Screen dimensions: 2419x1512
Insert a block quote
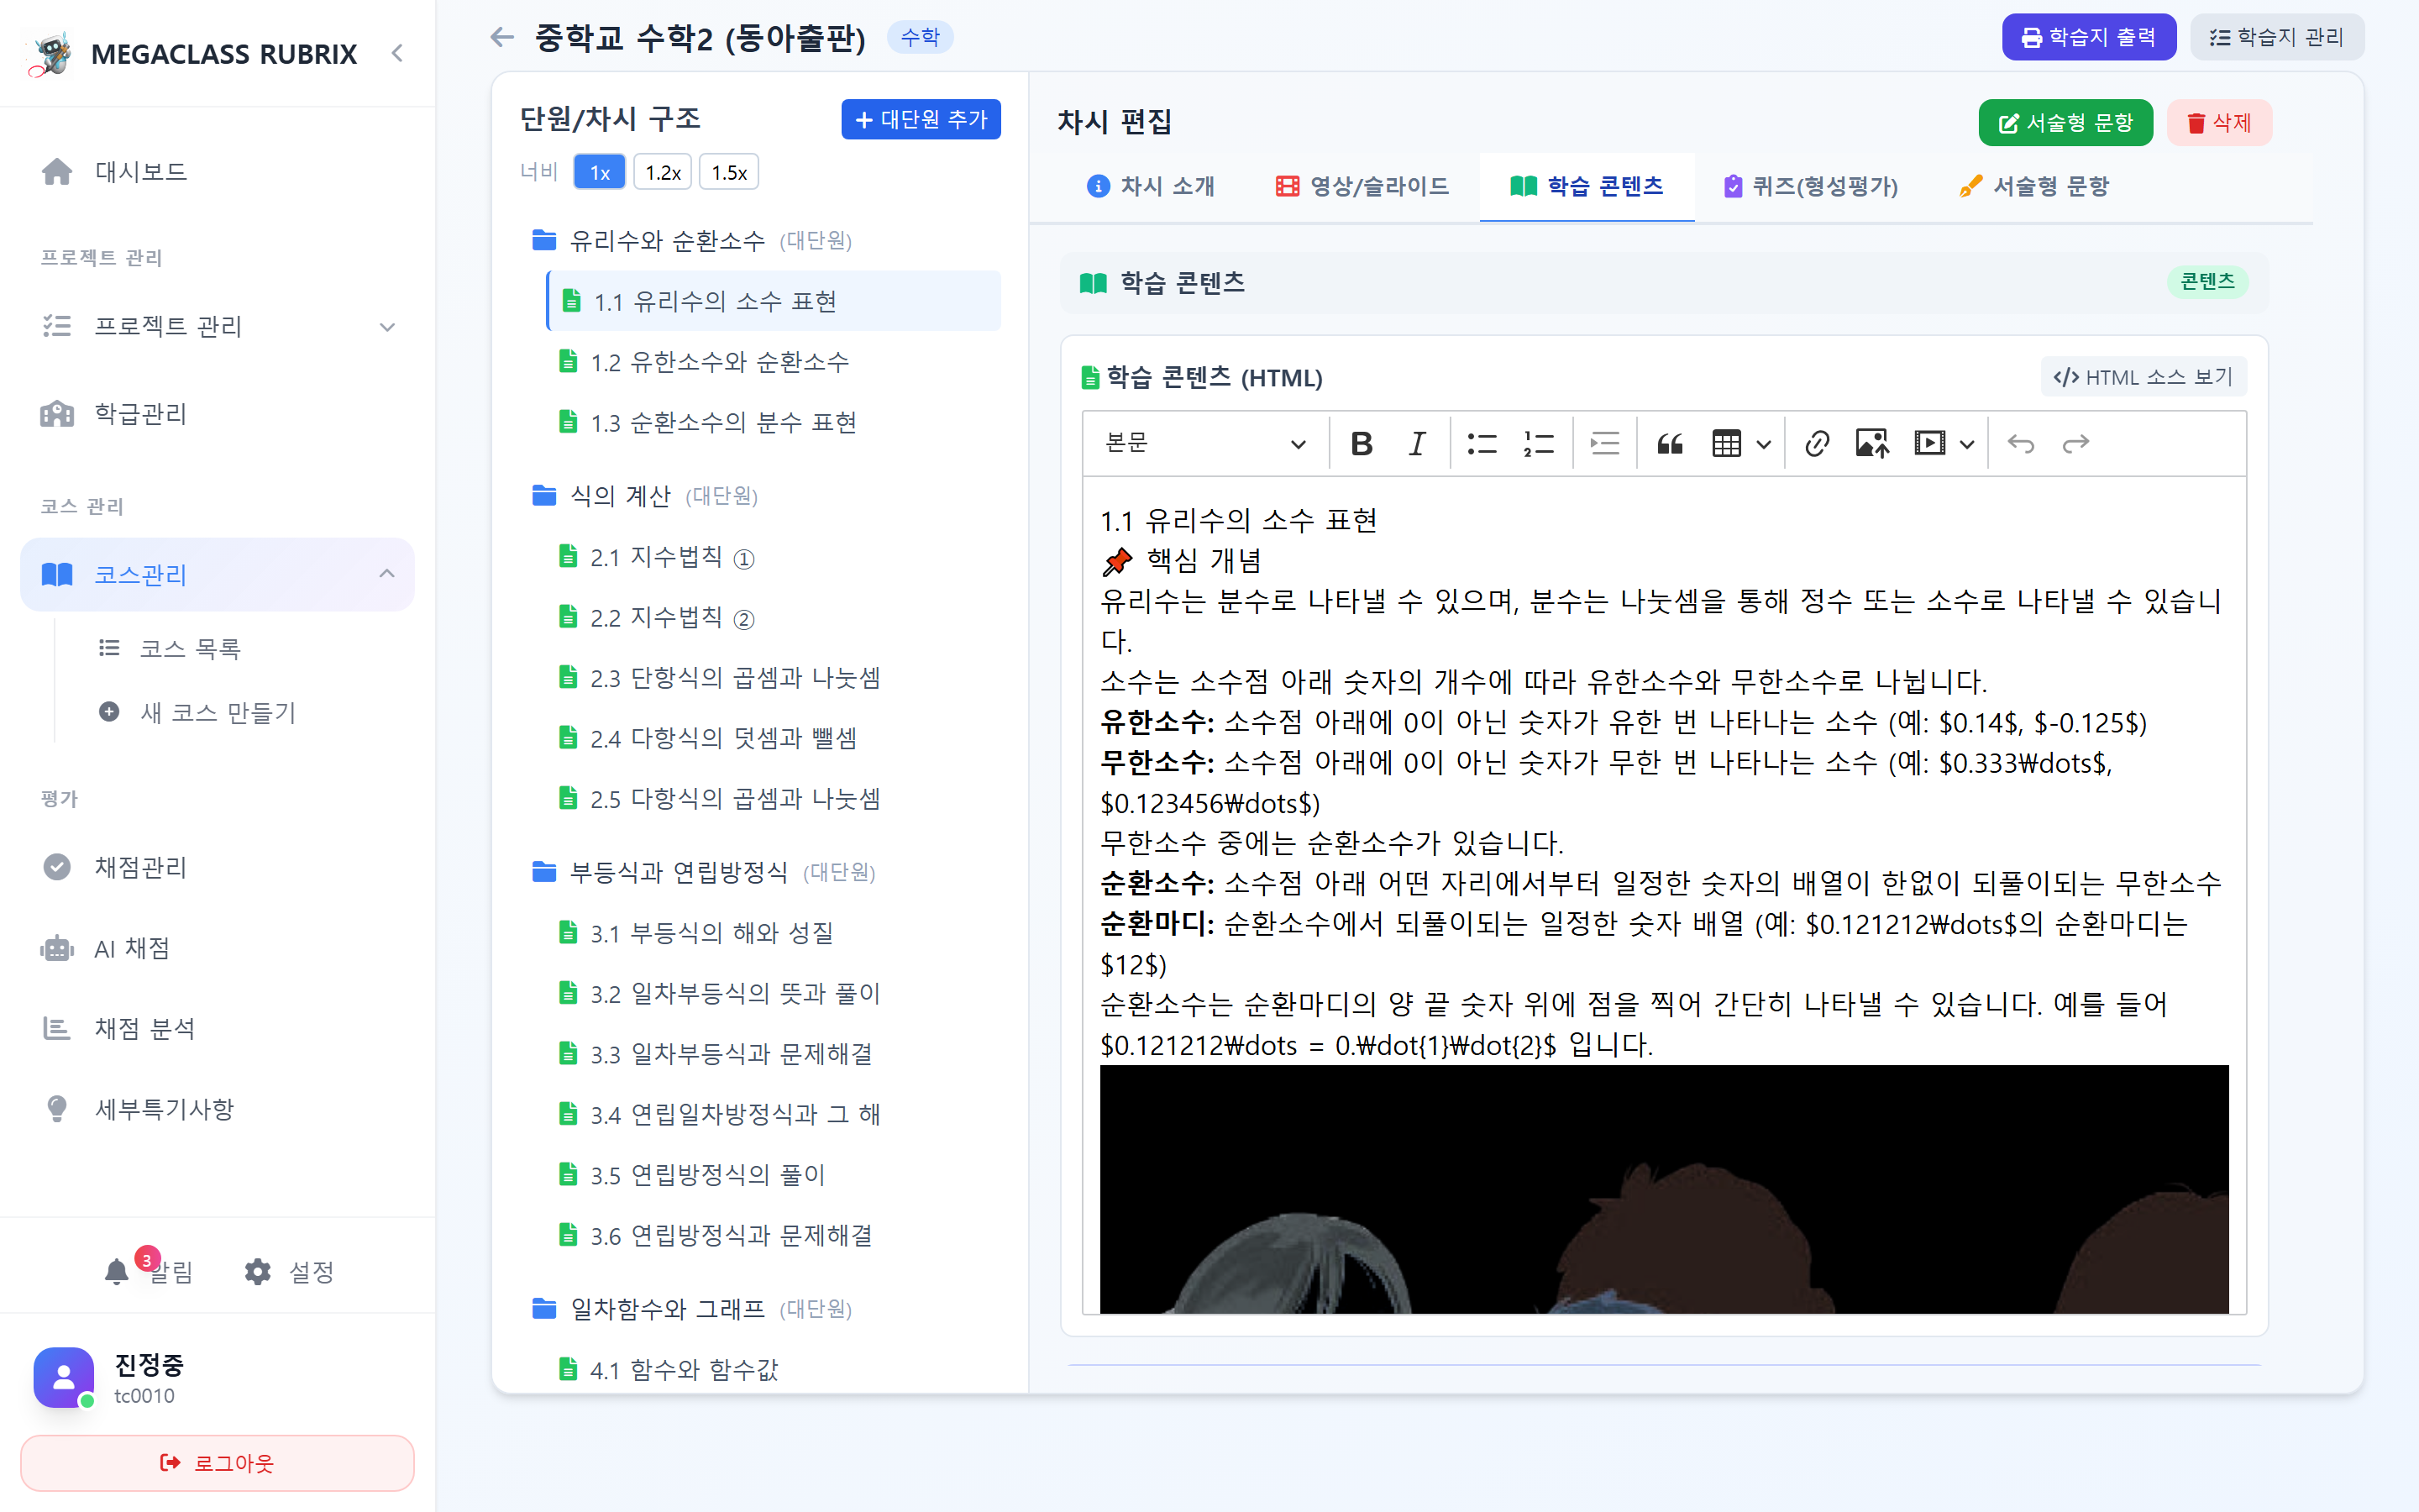(x=1671, y=443)
